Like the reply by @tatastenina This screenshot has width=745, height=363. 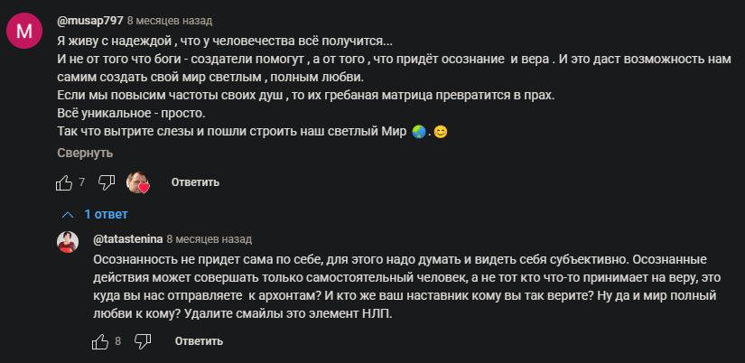100,341
